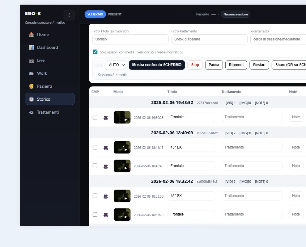The width and height of the screenshot is (306, 247).
Task: Play video thumbnail dated 2026-02-06 18:33:50
Action: pyautogui.click(x=122, y=196)
